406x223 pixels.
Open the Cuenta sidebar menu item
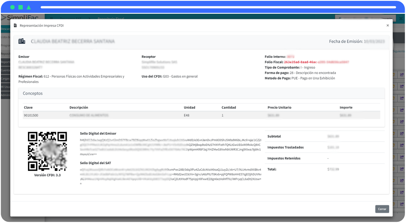(5, 70)
